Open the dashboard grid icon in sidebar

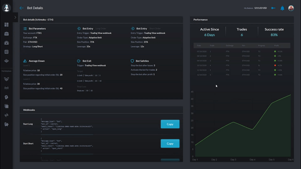tap(6, 25)
